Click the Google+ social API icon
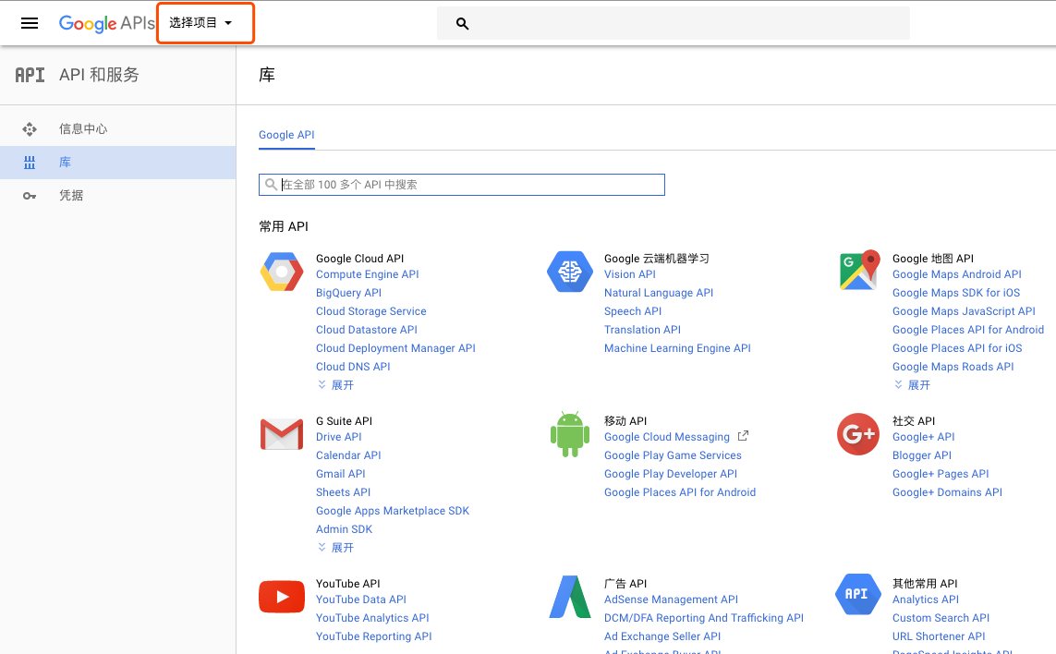Image resolution: width=1056 pixels, height=654 pixels. pyautogui.click(x=858, y=434)
